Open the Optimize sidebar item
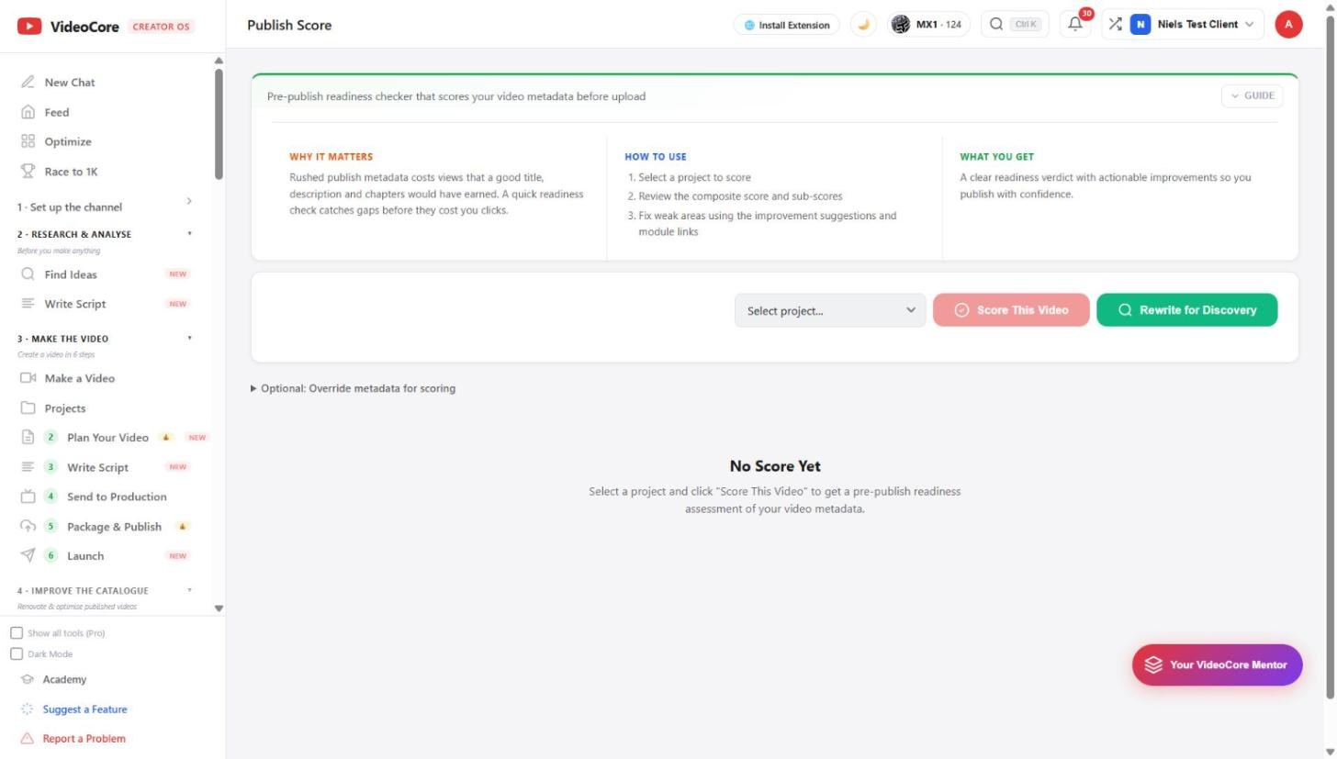The image size is (1337, 759). (x=67, y=141)
